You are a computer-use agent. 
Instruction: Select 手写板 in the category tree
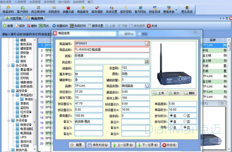coord(25,146)
